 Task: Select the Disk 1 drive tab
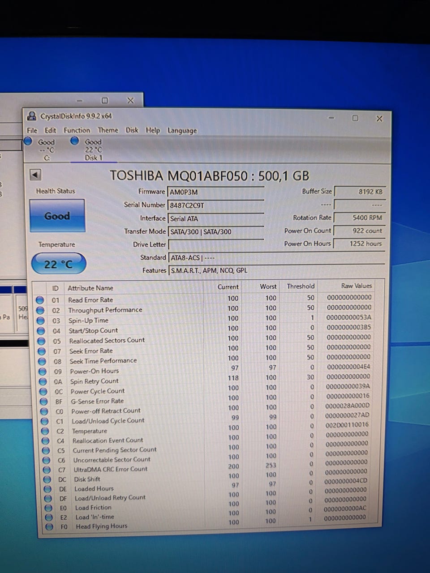tap(93, 150)
